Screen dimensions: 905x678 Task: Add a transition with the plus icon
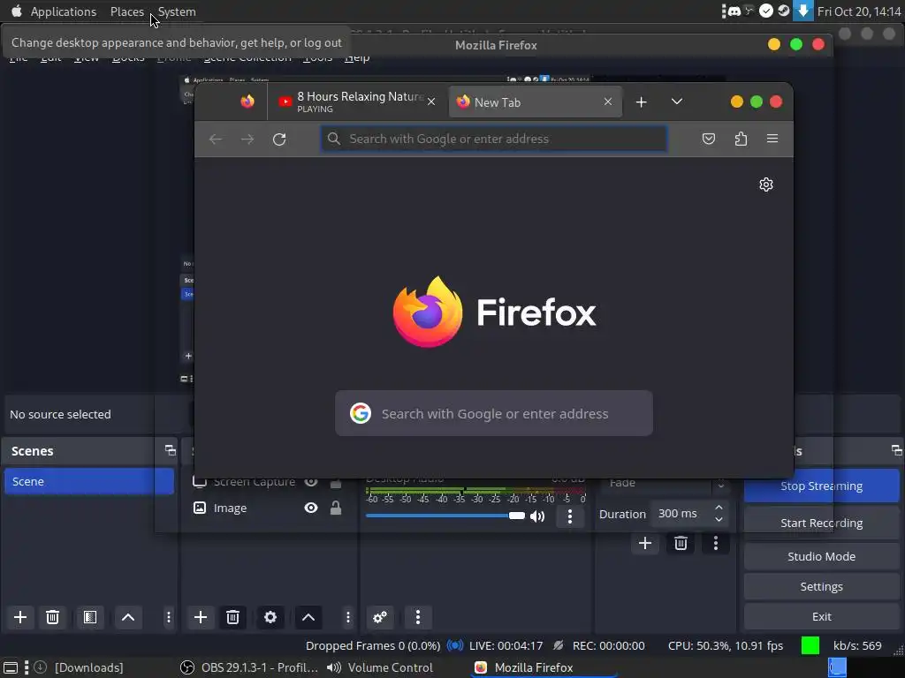[x=645, y=543]
